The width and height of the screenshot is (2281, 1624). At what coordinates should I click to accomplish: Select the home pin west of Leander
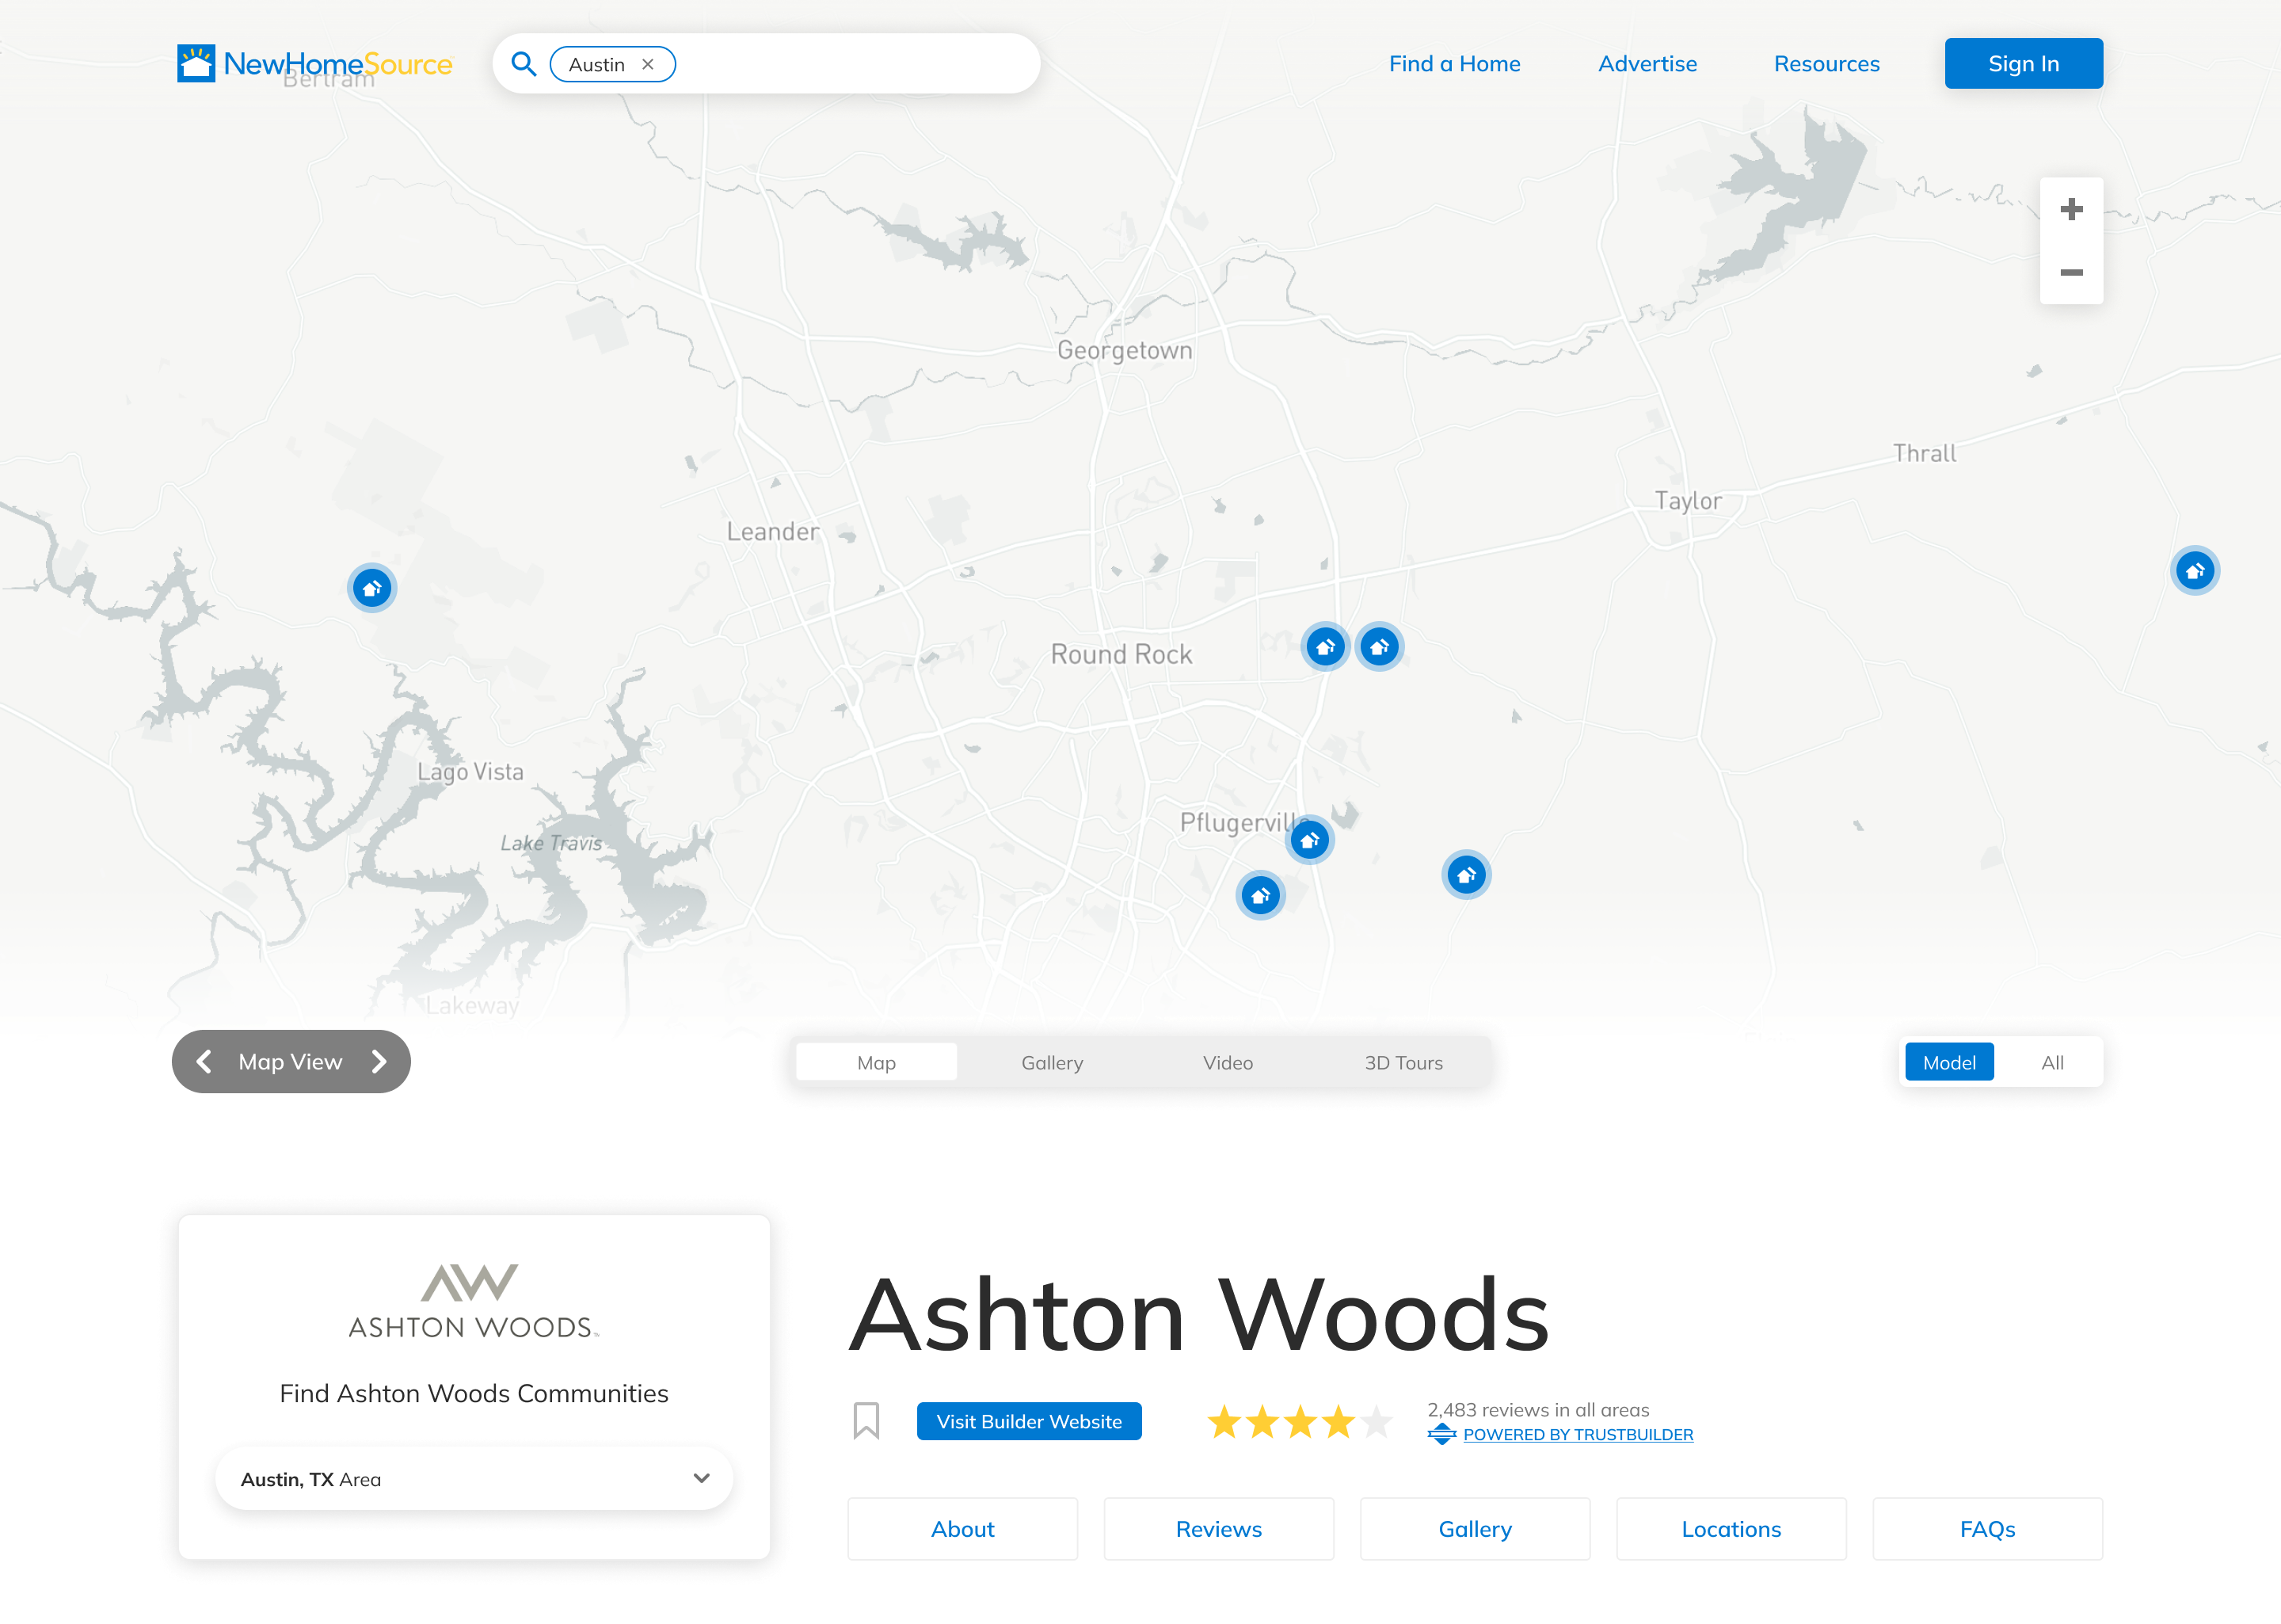[371, 587]
